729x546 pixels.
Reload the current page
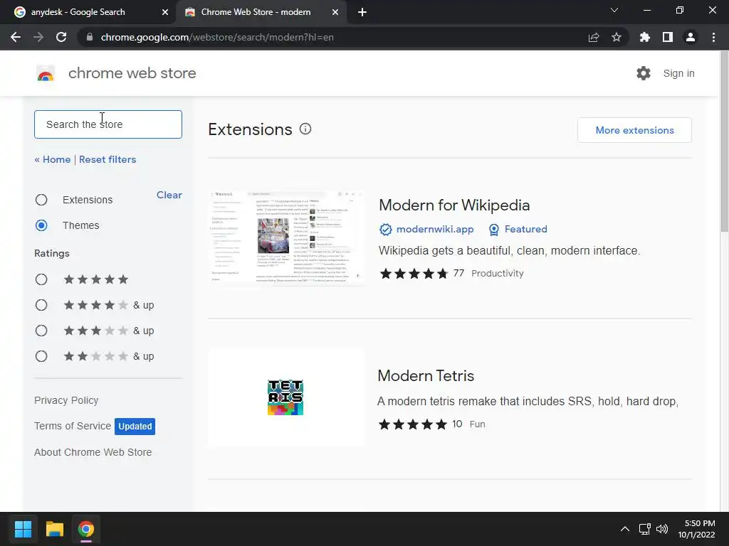click(61, 37)
